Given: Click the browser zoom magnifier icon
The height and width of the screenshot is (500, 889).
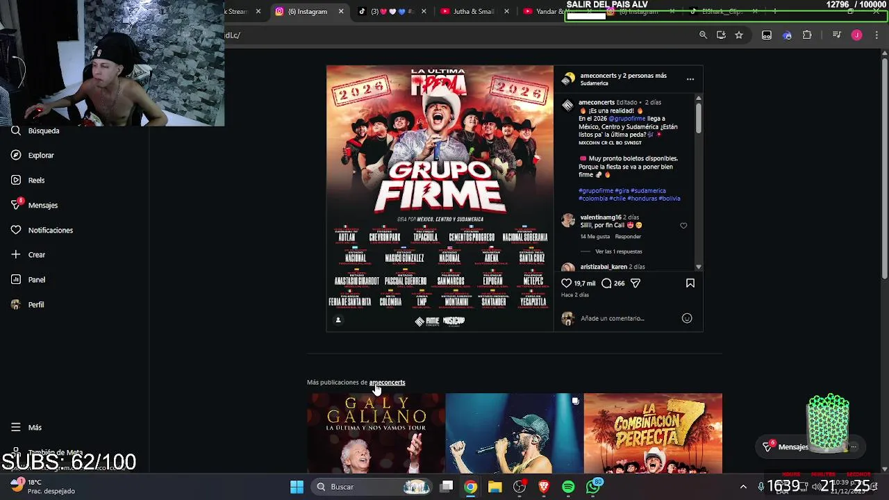Looking at the screenshot, I should (x=703, y=35).
